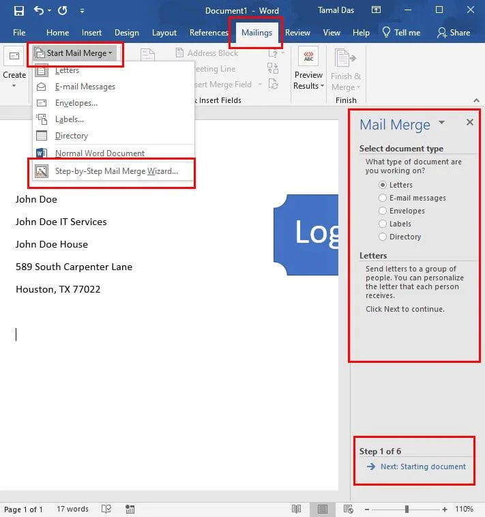Choose Letters from the Start Mail Merge menu
The image size is (485, 517).
(113, 70)
